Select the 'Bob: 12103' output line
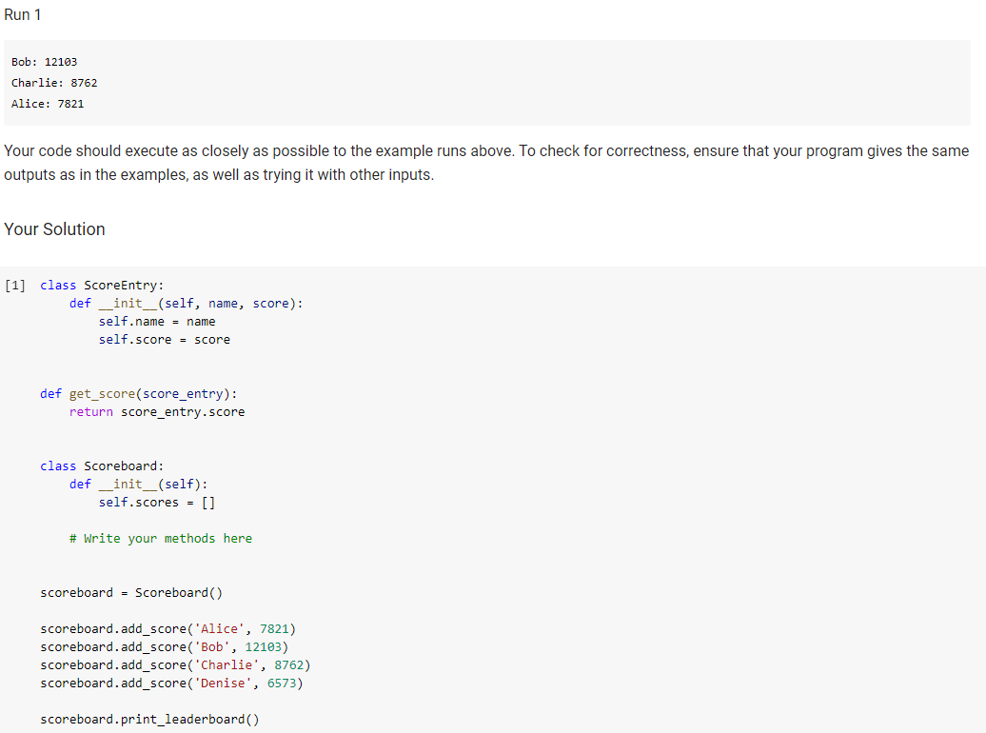The image size is (986, 733). click(43, 61)
